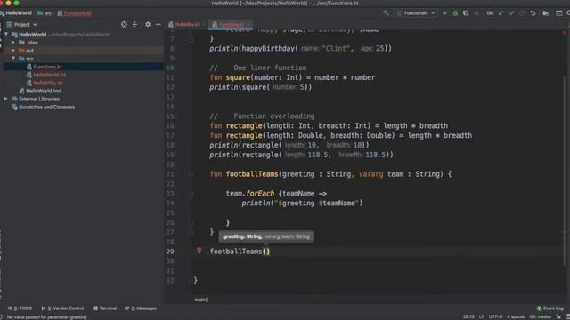Click the fold end marker at line 32
The image size is (570, 320).
(x=191, y=280)
